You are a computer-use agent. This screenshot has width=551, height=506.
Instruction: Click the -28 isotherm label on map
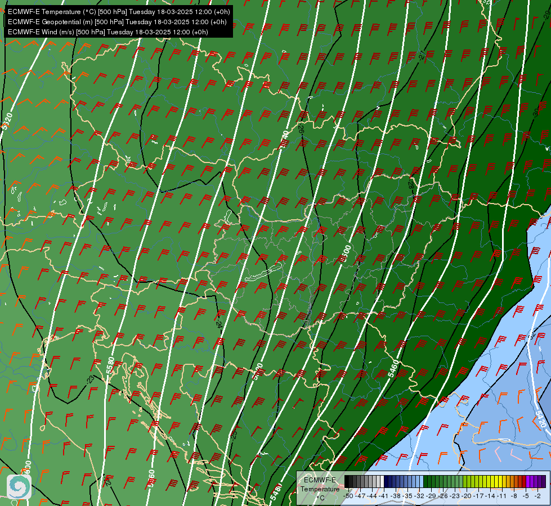pyautogui.click(x=410, y=184)
